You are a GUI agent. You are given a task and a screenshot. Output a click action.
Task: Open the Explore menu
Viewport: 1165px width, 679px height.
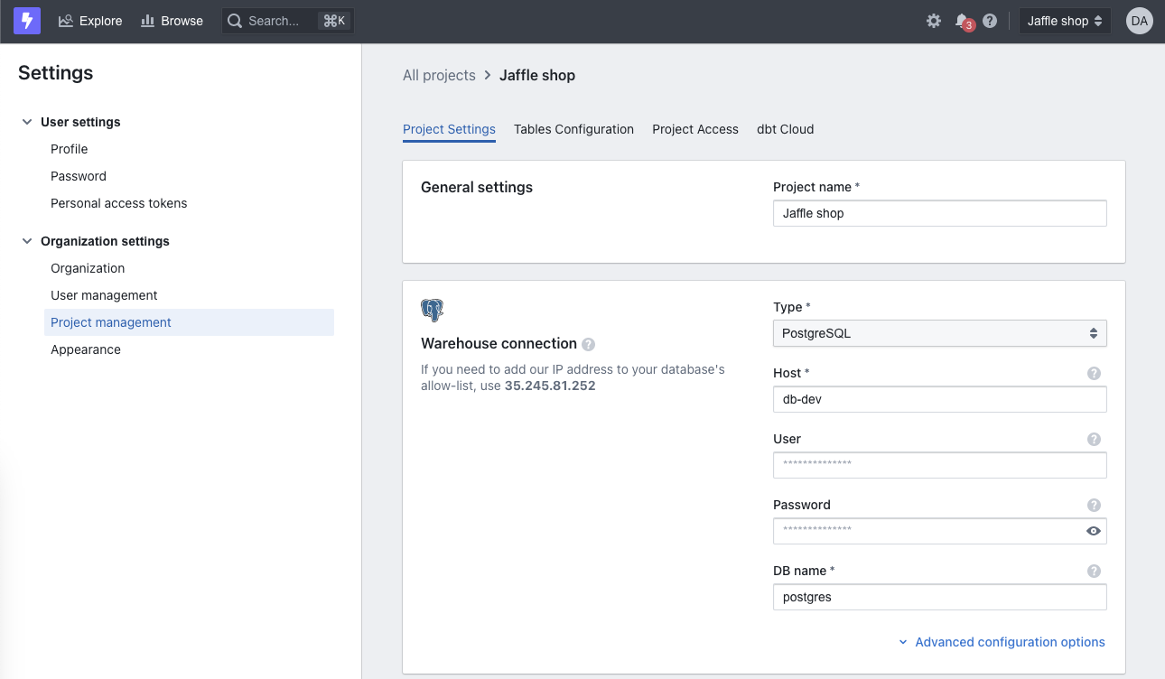pos(90,21)
